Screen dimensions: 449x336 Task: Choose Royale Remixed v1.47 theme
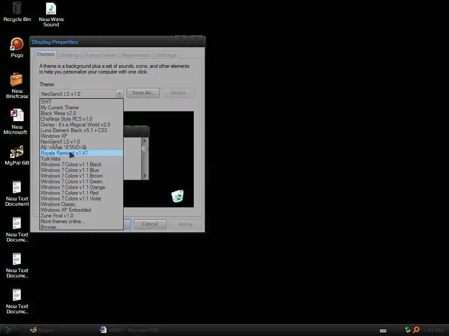[81, 153]
